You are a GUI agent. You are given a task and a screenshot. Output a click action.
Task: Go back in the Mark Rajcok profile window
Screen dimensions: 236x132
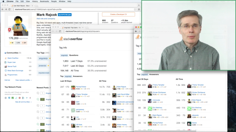(x=3, y=9)
